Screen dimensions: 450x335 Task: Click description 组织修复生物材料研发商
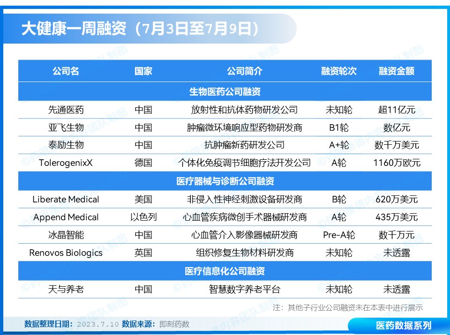tap(245, 253)
